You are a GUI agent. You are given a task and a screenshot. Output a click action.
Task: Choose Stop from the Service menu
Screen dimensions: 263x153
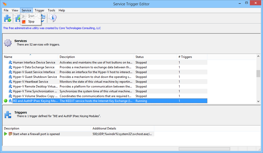31,21
